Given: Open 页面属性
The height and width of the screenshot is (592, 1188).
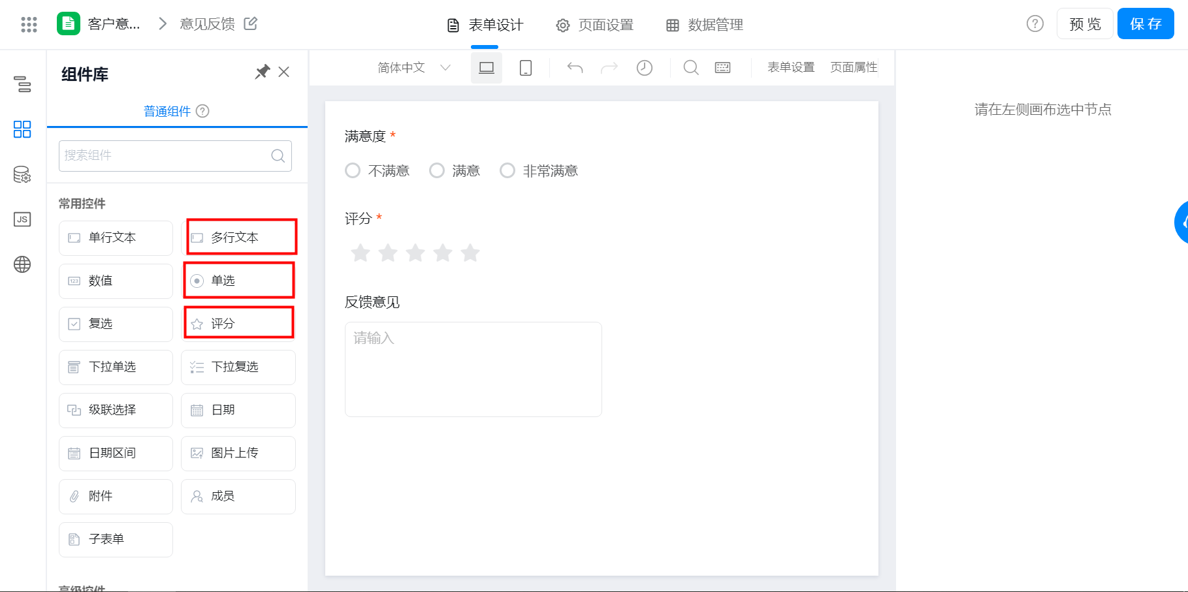Looking at the screenshot, I should pyautogui.click(x=854, y=67).
